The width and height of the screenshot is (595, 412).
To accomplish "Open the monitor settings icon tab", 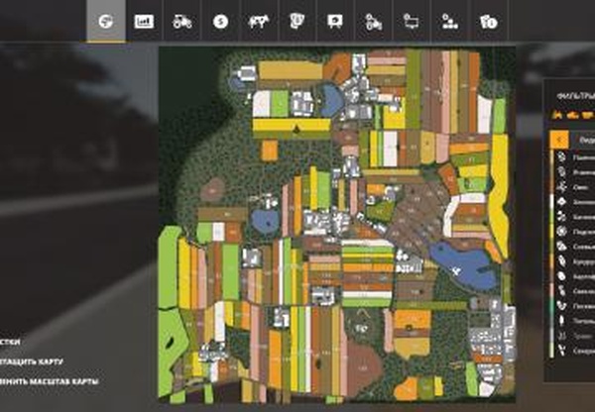I will (412, 21).
